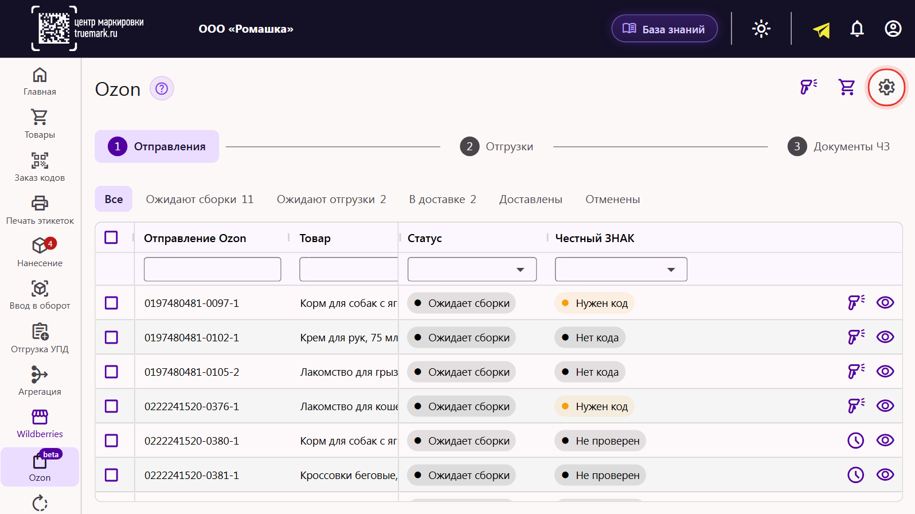Viewport: 915px width, 514px height.
Task: Open Печать этикеток in sidebar
Action: click(x=40, y=210)
